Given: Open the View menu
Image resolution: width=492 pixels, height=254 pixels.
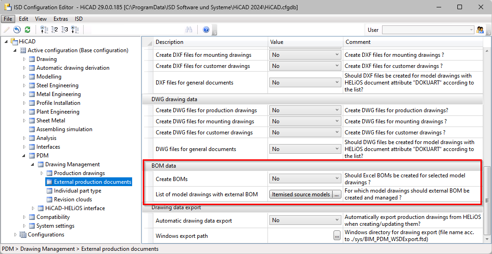Looking at the screenshot, I should [41, 19].
